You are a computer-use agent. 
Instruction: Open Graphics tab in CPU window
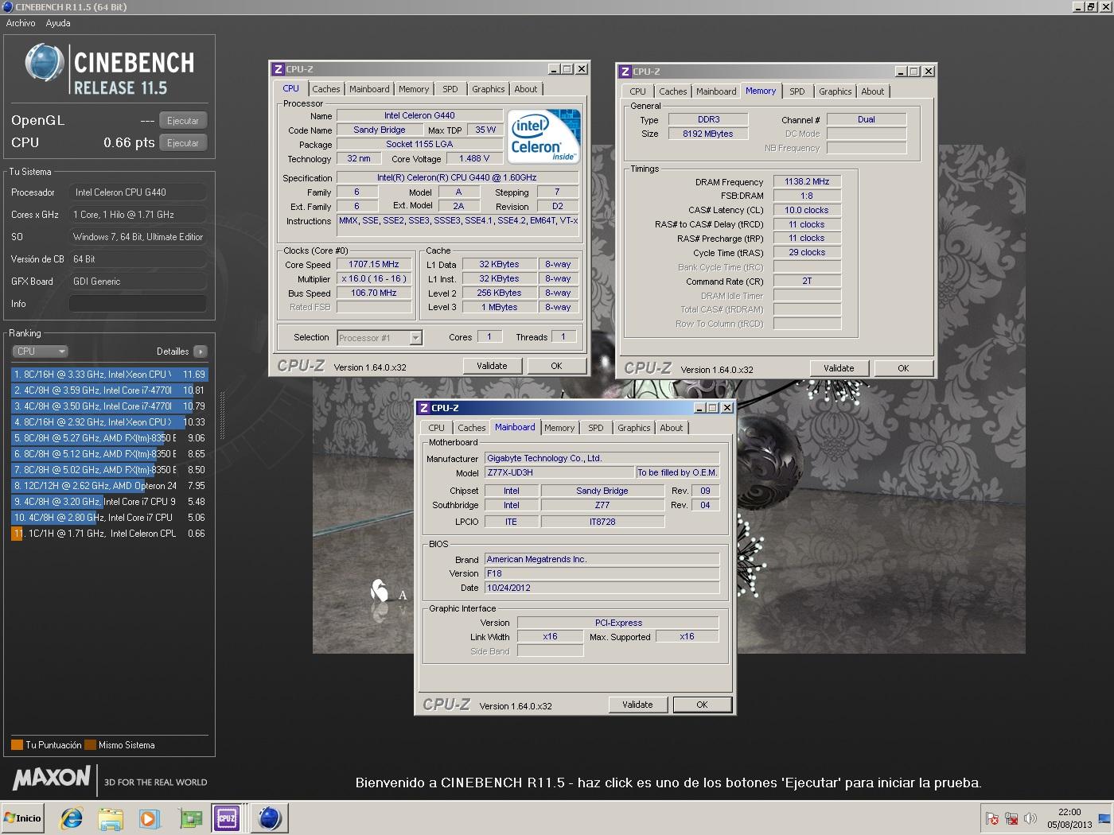(488, 89)
